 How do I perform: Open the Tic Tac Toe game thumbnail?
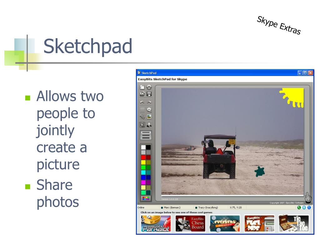[294, 224]
